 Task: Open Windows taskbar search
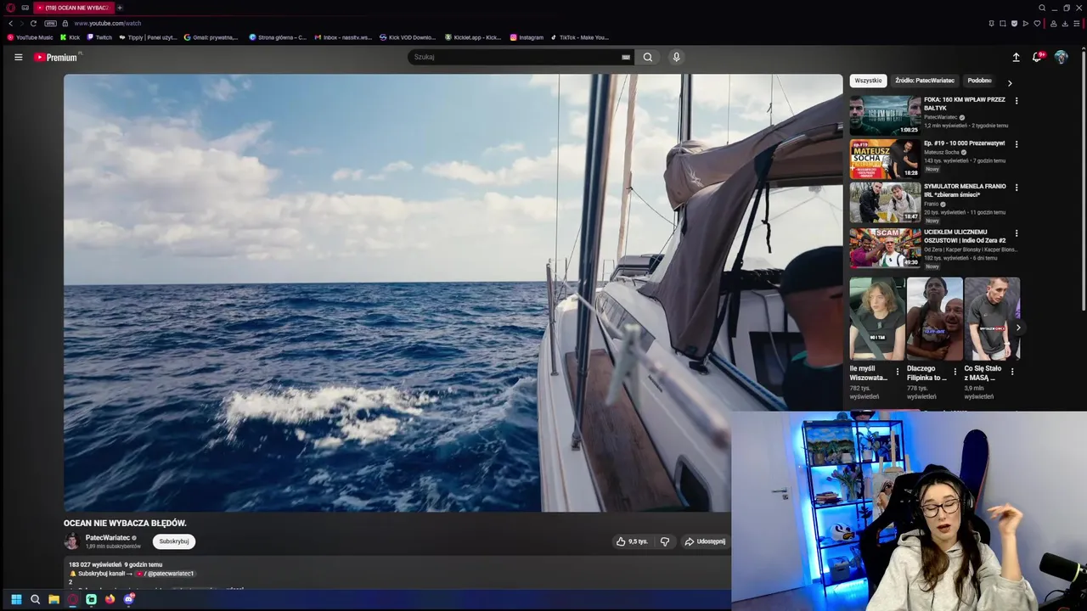(35, 599)
